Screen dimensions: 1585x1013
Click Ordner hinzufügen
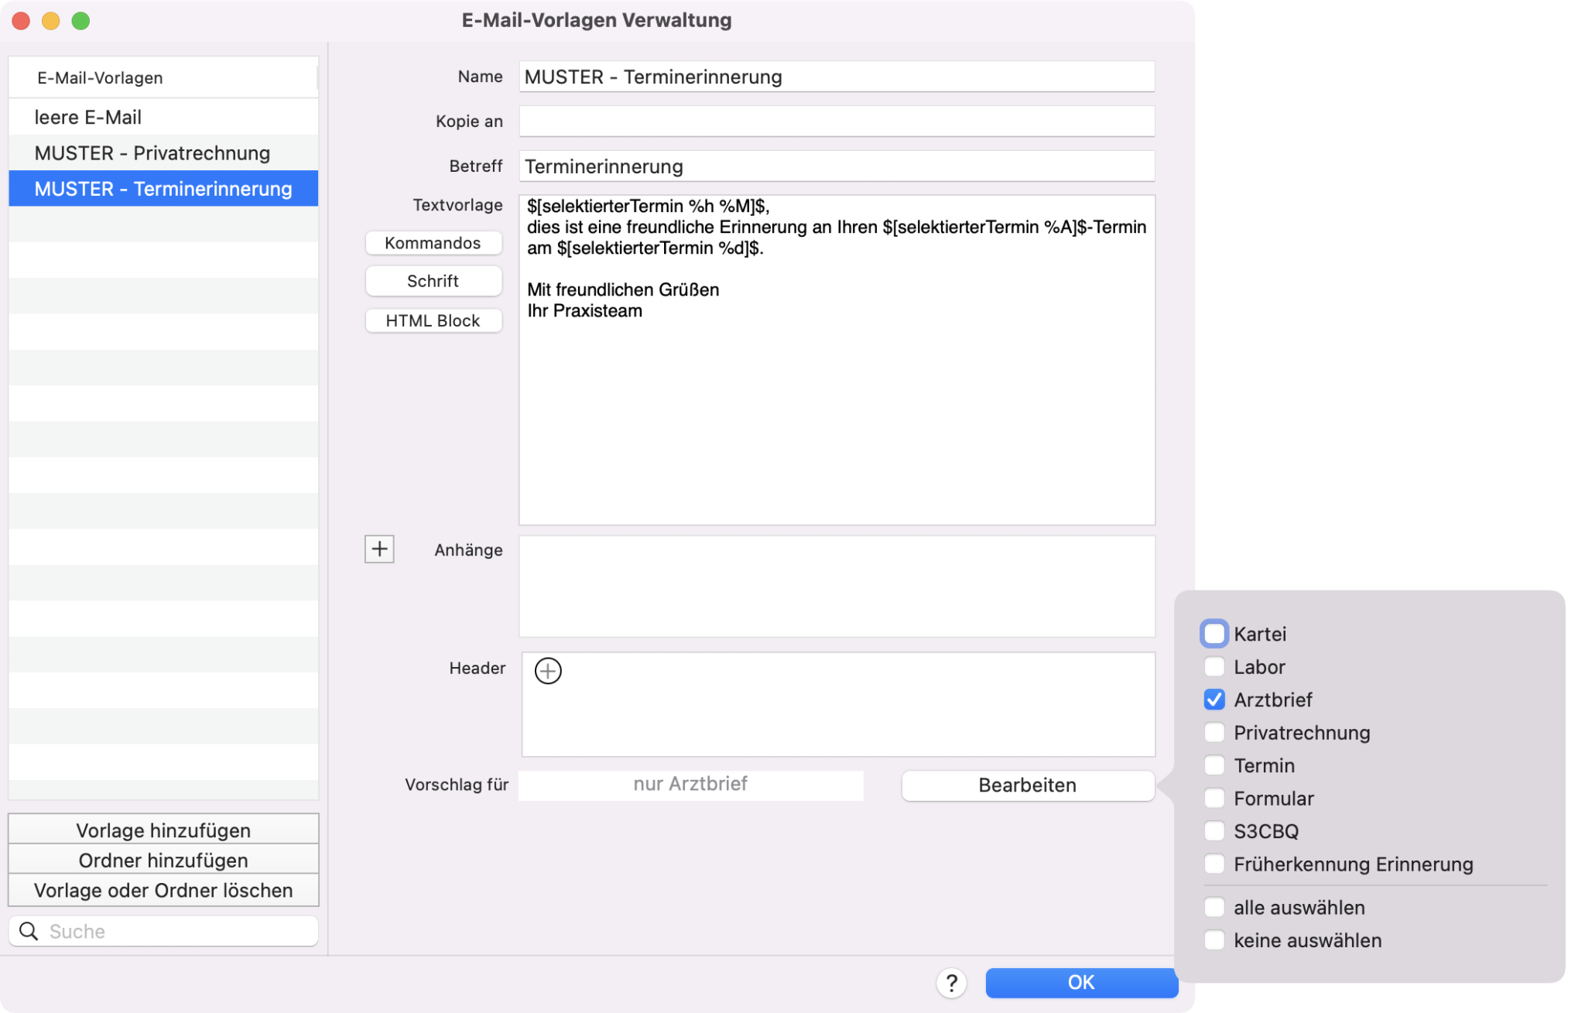163,860
